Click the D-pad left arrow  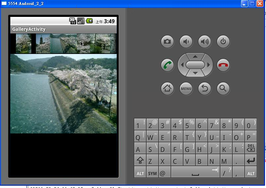[x=182, y=65]
